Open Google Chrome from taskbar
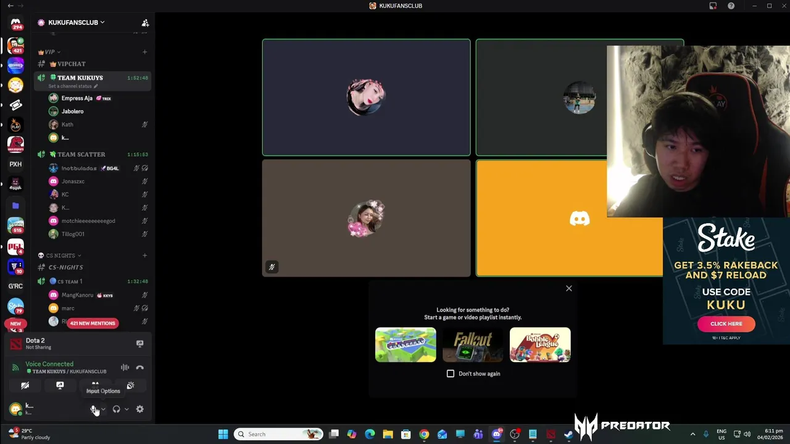The height and width of the screenshot is (444, 790). 424,434
